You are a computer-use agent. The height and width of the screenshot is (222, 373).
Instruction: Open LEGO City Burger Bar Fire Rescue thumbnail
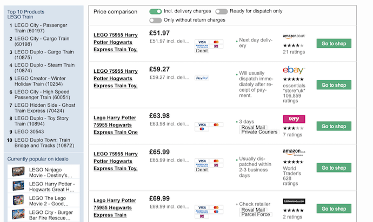pyautogui.click(x=18, y=214)
